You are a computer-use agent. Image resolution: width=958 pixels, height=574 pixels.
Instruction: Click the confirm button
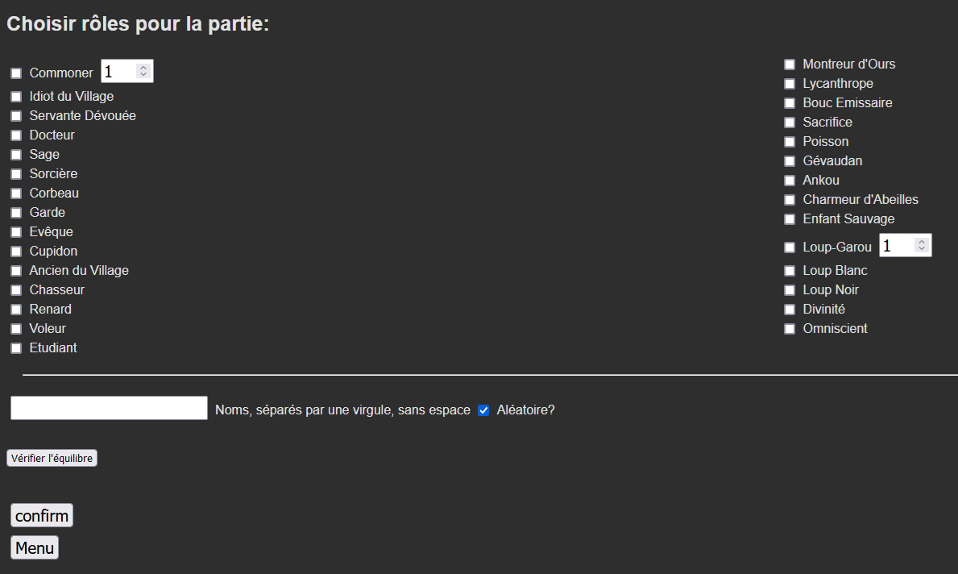tap(42, 515)
